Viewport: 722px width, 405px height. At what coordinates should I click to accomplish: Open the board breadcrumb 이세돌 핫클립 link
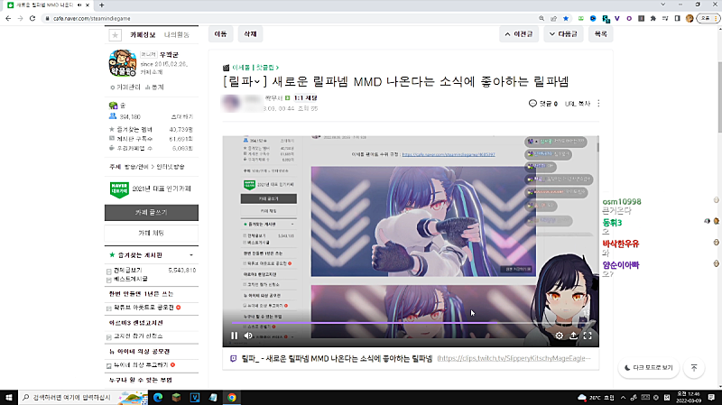(x=255, y=67)
